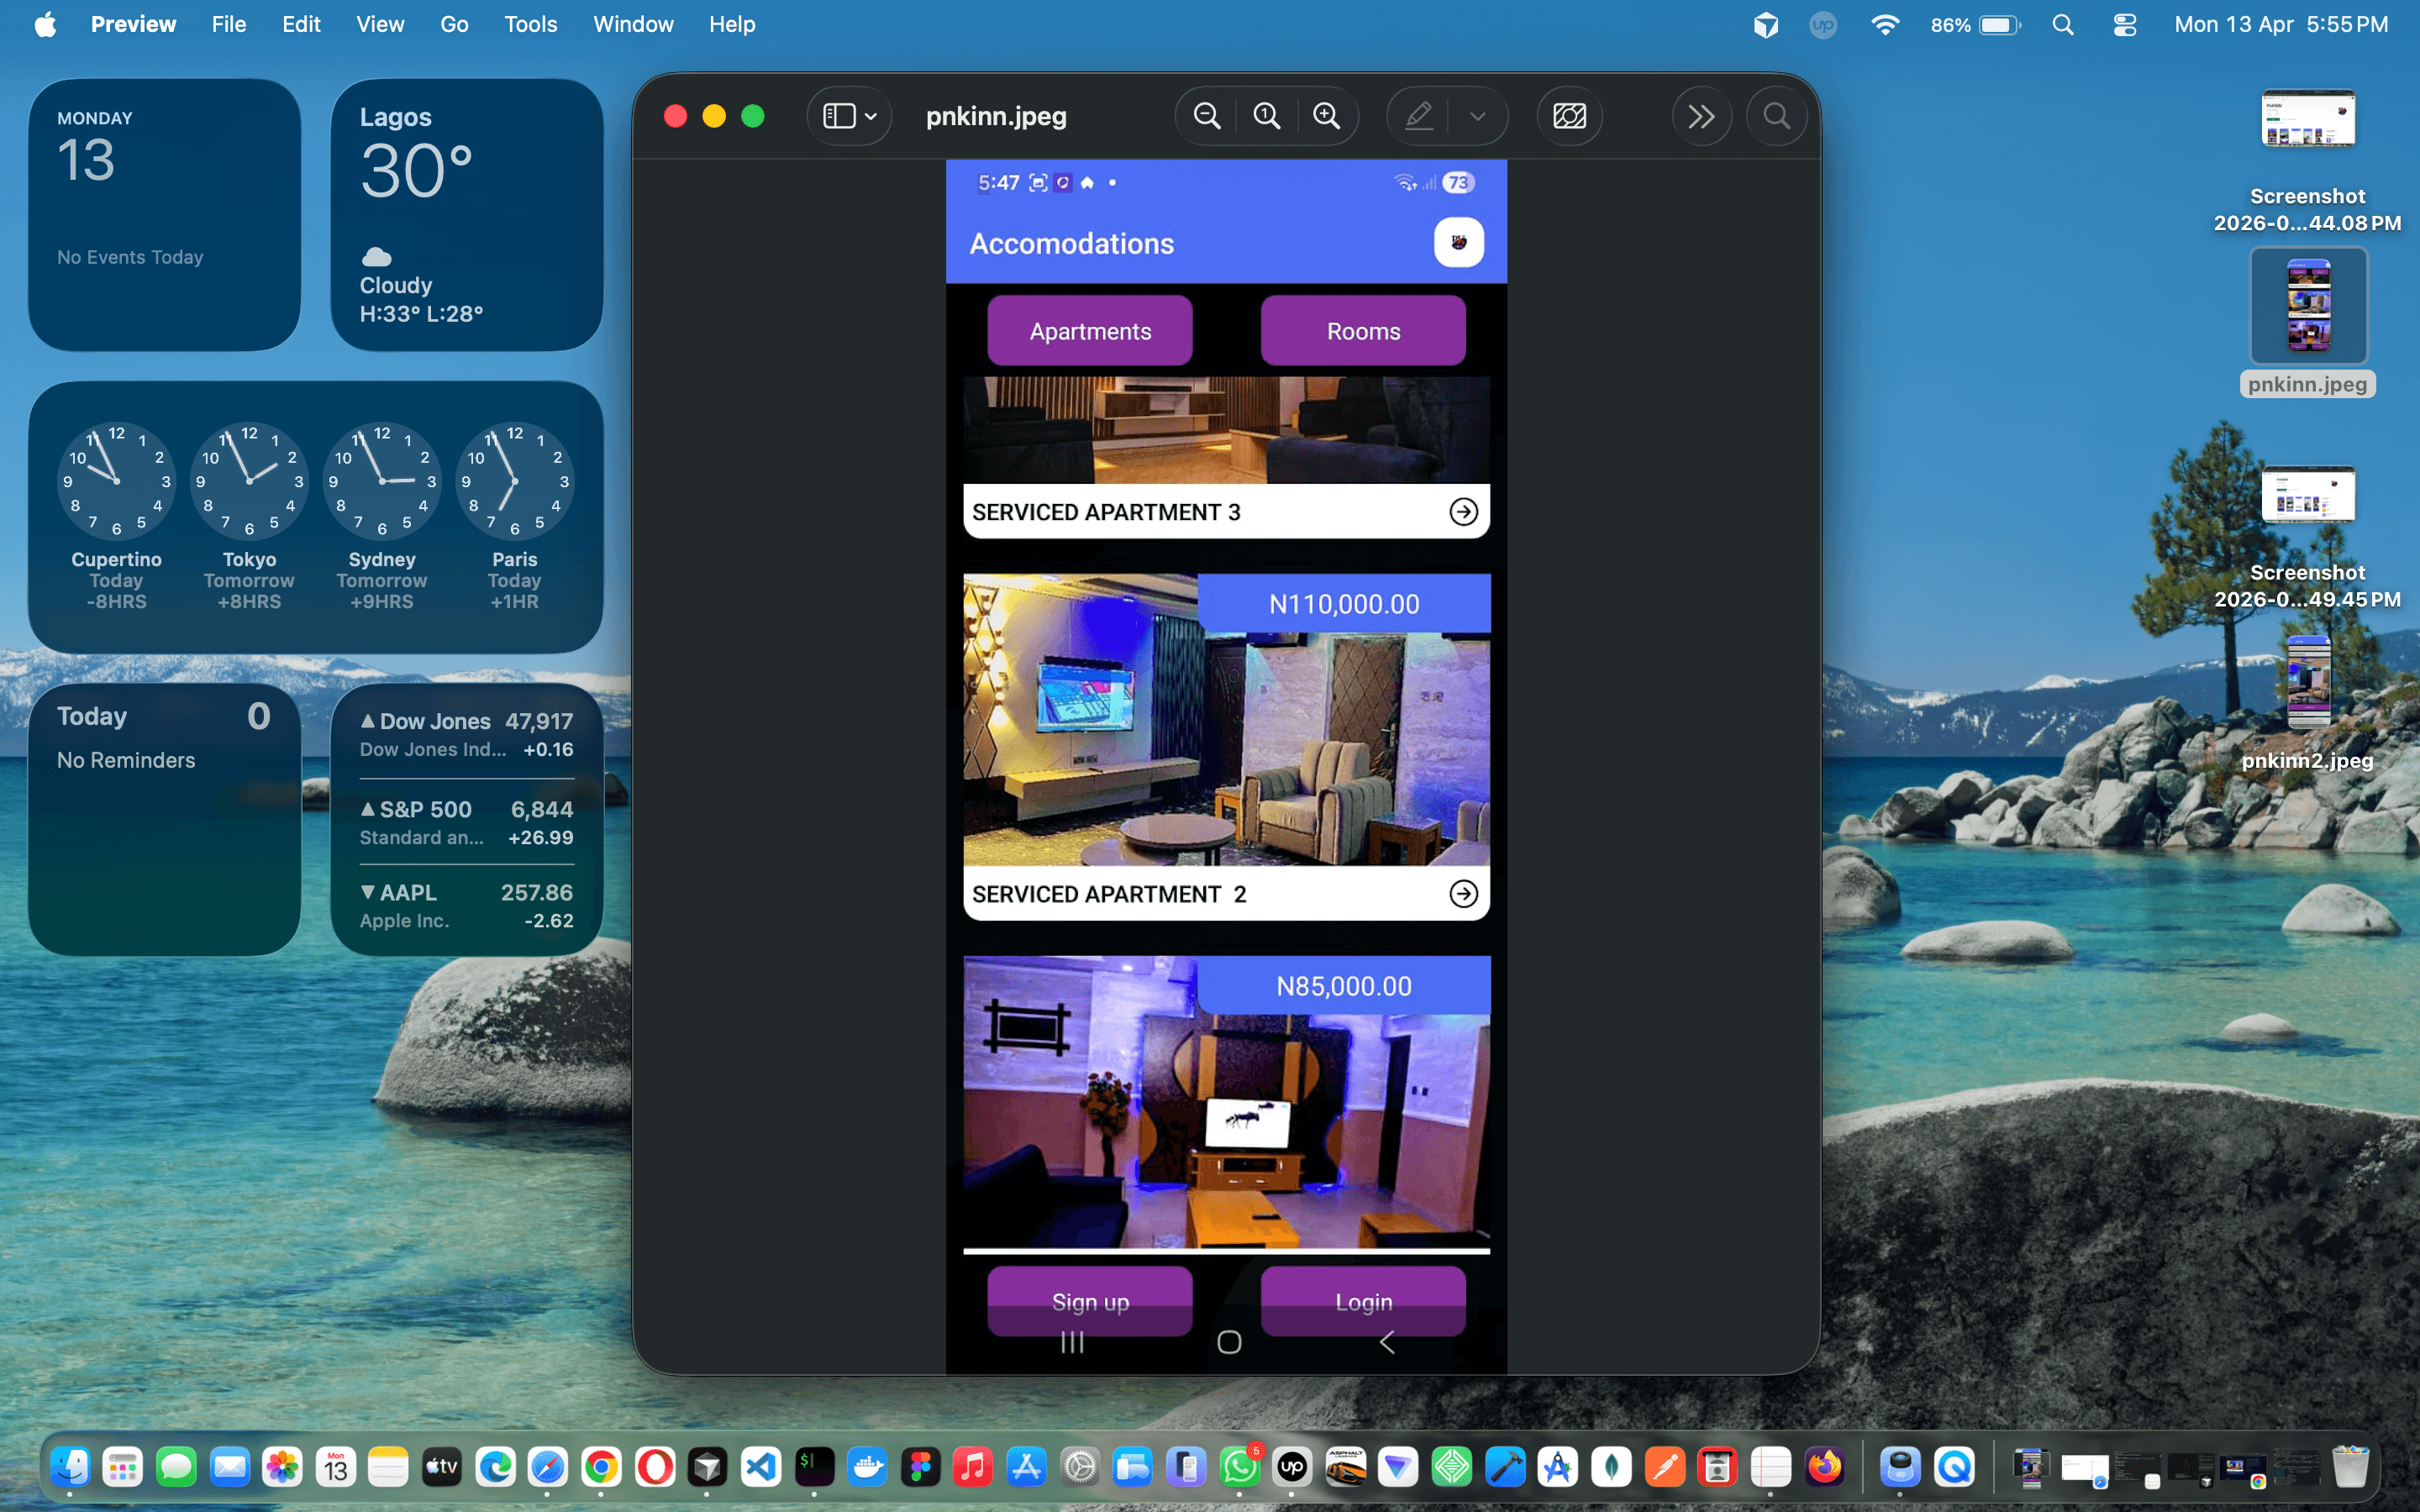Image resolution: width=2420 pixels, height=1512 pixels.
Task: Zoom in using the Preview magnifier icon
Action: (1327, 115)
